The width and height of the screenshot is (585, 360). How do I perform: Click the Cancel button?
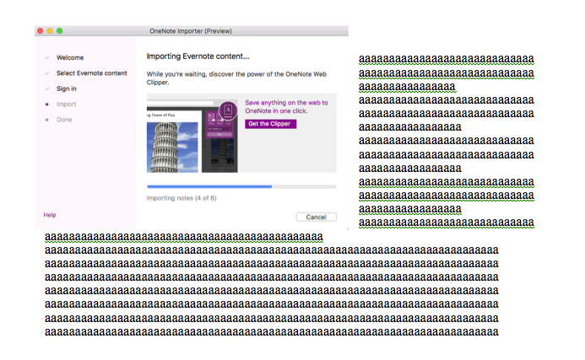tap(316, 217)
